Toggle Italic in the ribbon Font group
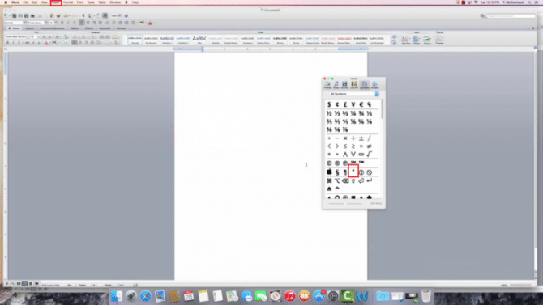Screen dimensions: 543x305 [x=13, y=43]
